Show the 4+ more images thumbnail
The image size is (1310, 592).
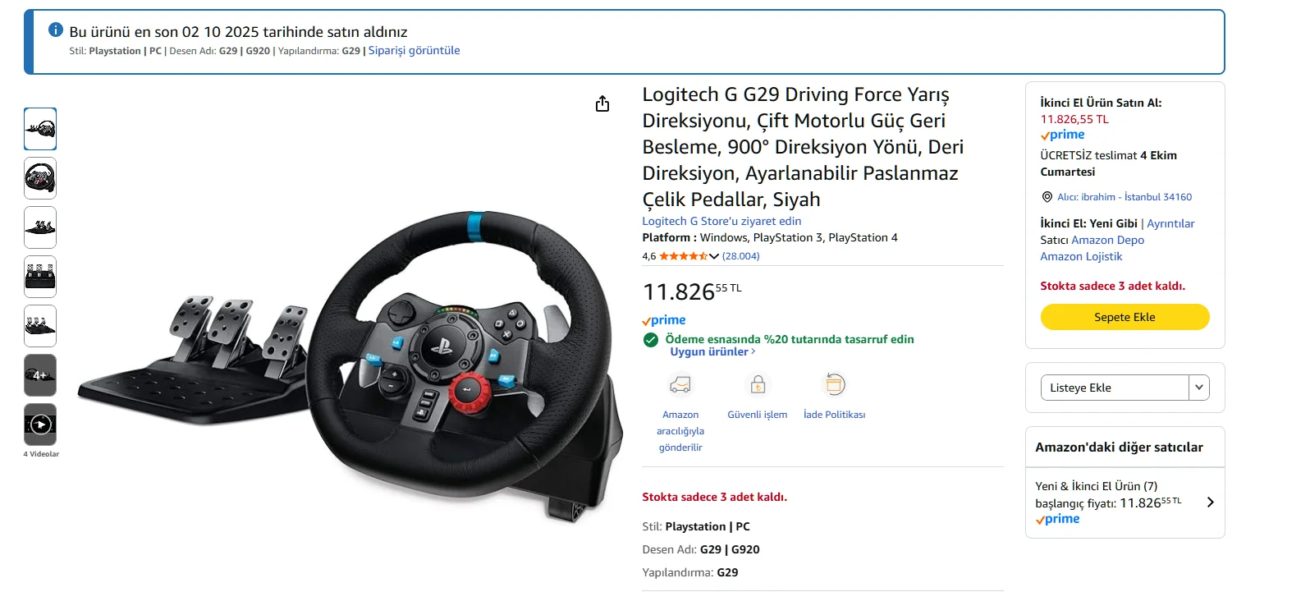40,375
